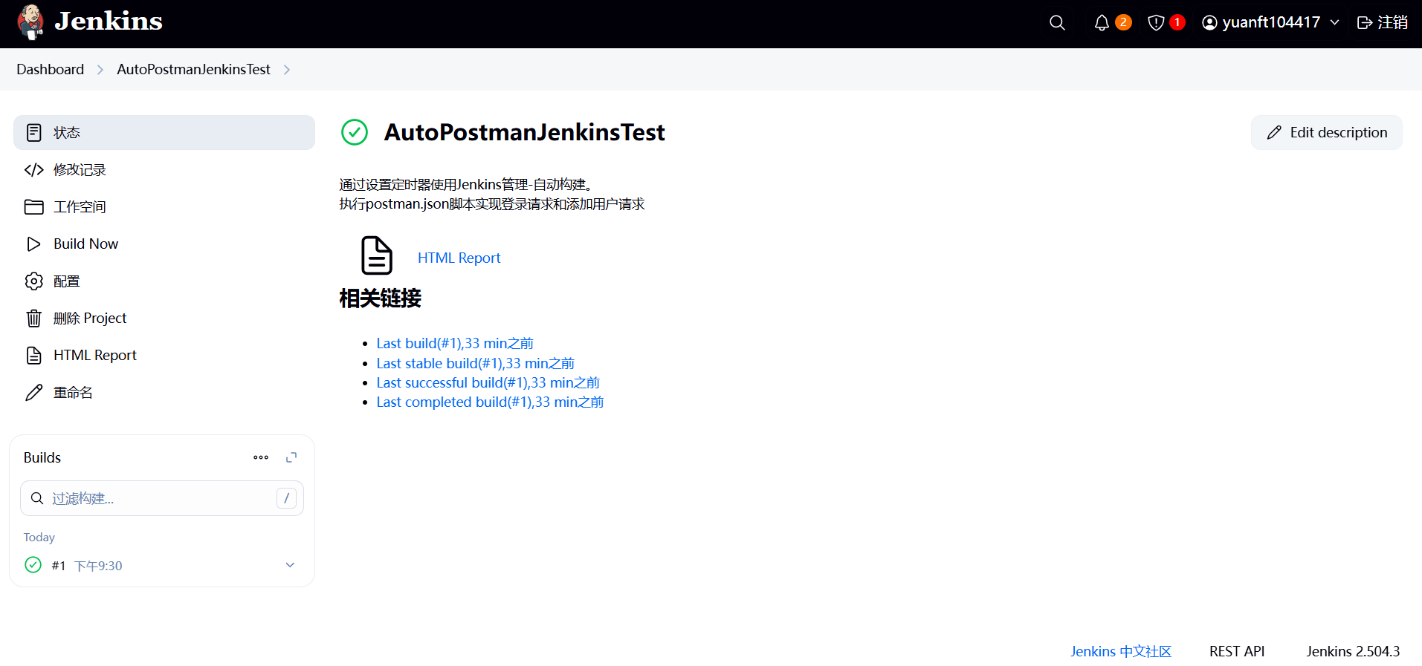
Task: Open security shield warnings icon
Action: tap(1156, 23)
